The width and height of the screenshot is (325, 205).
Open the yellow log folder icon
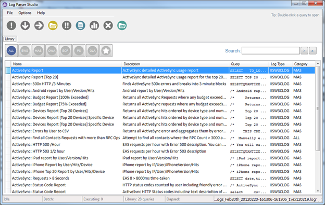pyautogui.click(x=53, y=25)
